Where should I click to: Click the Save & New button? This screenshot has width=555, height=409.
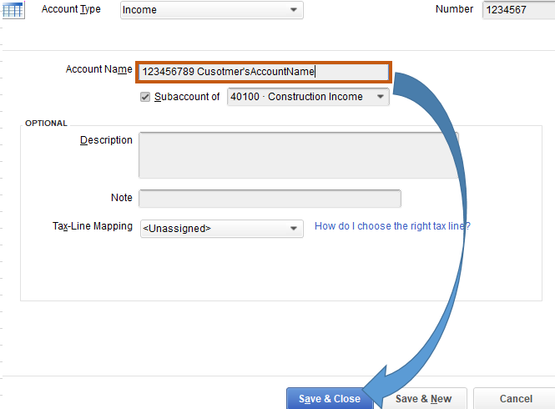[423, 399]
